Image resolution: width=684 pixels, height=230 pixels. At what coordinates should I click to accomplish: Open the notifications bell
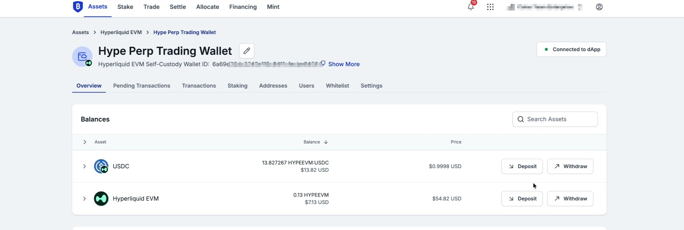[471, 7]
